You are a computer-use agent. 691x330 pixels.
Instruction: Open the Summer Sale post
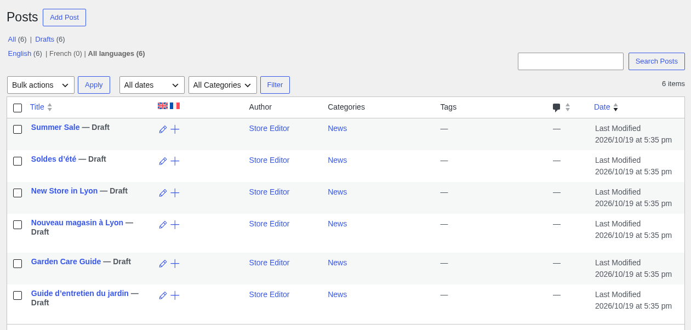55,127
